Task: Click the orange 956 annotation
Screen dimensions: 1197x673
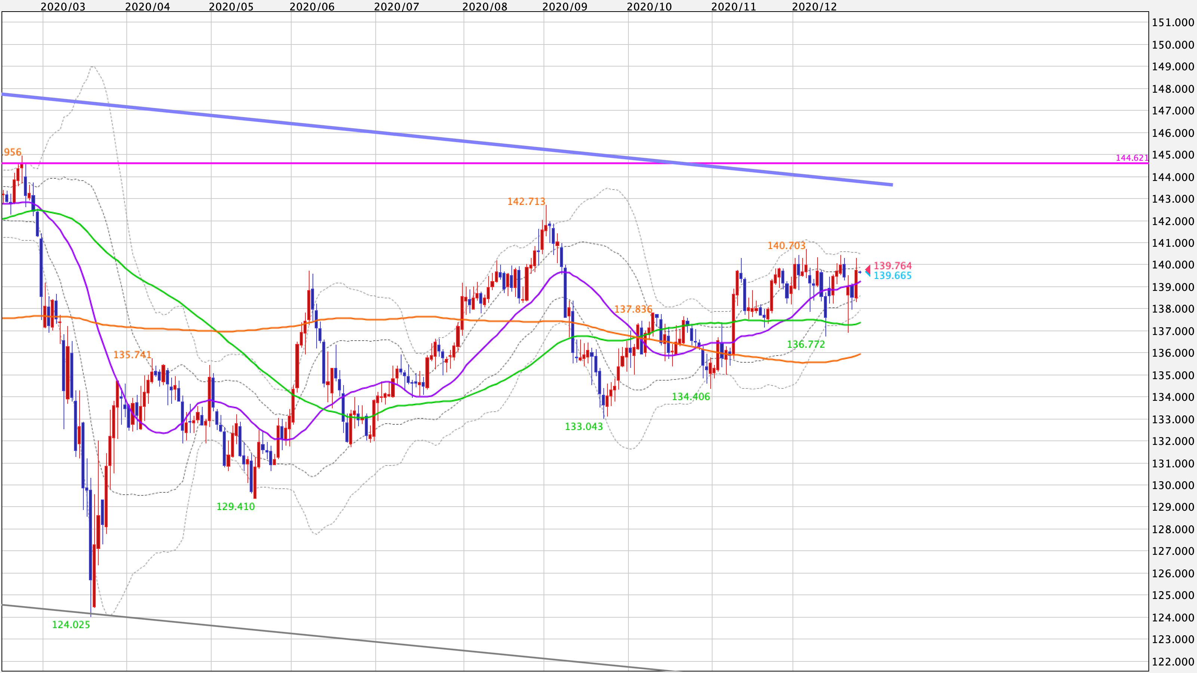Action: pos(13,152)
